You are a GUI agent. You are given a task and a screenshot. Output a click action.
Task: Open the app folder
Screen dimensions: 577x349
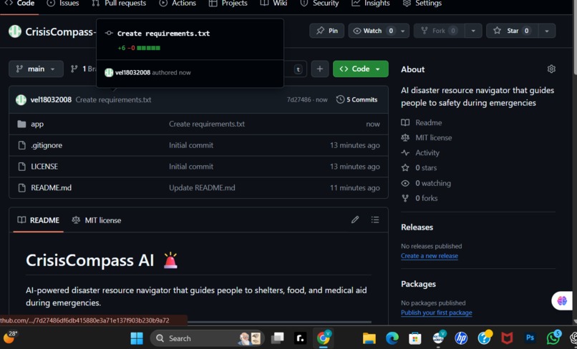pyautogui.click(x=37, y=124)
